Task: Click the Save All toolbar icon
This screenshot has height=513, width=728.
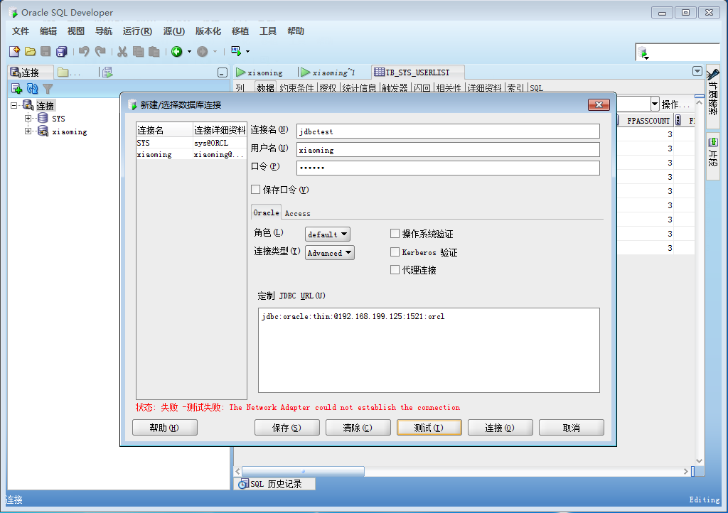Action: point(61,51)
